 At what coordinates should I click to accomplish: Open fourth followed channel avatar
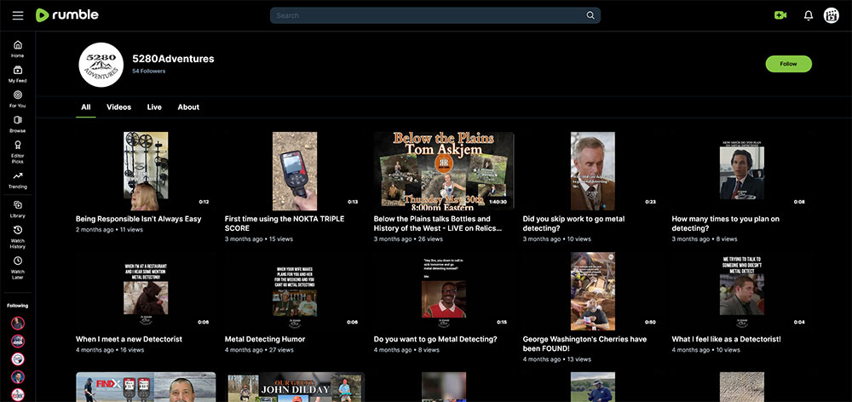pyautogui.click(x=18, y=377)
